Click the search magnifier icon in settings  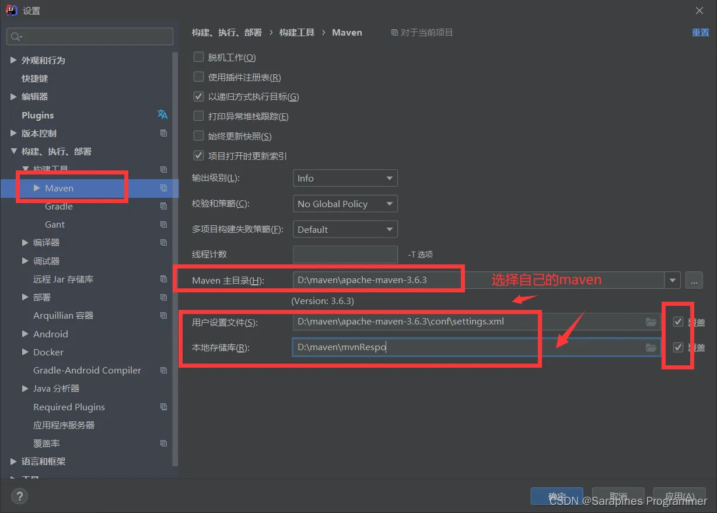point(16,37)
